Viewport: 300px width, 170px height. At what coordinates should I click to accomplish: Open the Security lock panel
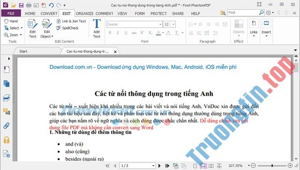click(6, 140)
